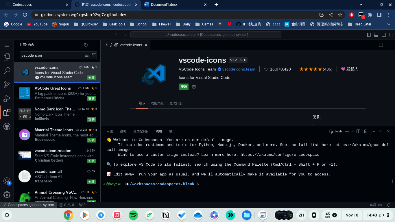Switch to the 端口 panel tab
This screenshot has height=222, width=395.
[x=172, y=131]
